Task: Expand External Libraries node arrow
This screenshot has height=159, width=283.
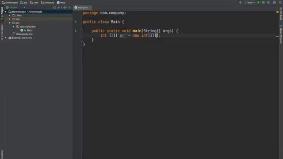Action: click(6, 38)
